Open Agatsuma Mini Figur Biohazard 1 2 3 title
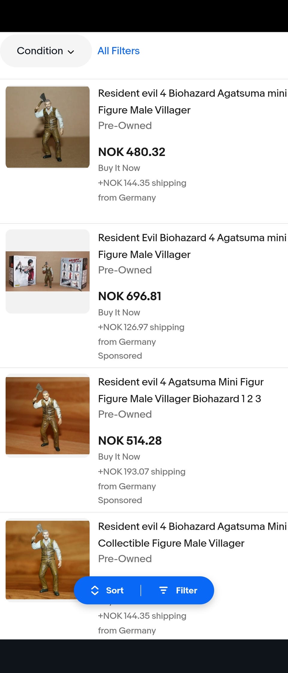288x673 pixels. 180,390
